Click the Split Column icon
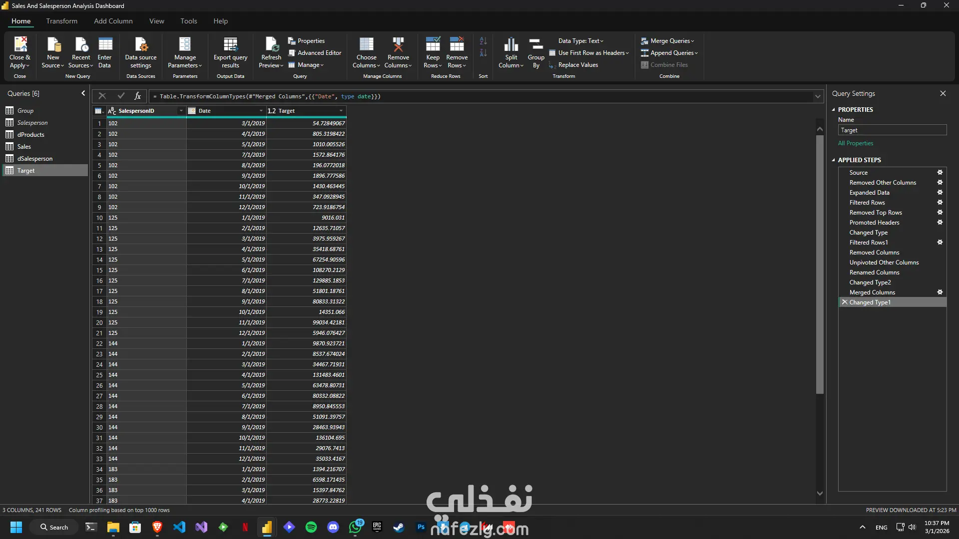The image size is (959, 539). point(511,45)
